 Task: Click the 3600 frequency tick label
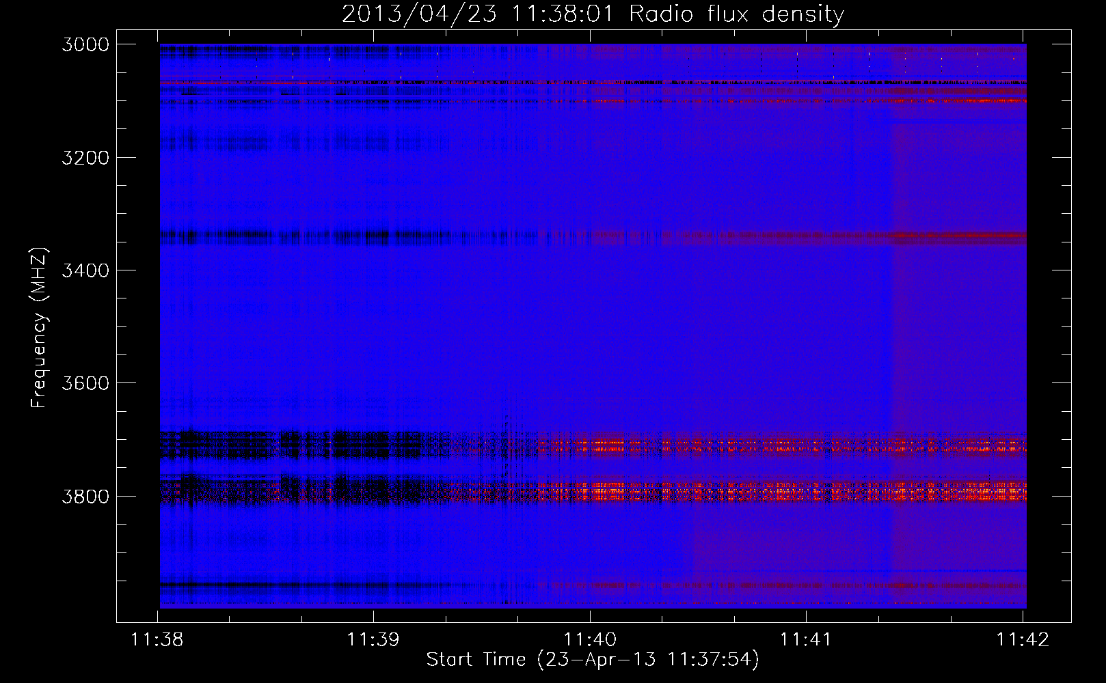point(85,383)
